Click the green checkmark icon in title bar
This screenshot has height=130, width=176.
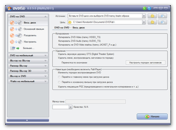[x=144, y=8]
